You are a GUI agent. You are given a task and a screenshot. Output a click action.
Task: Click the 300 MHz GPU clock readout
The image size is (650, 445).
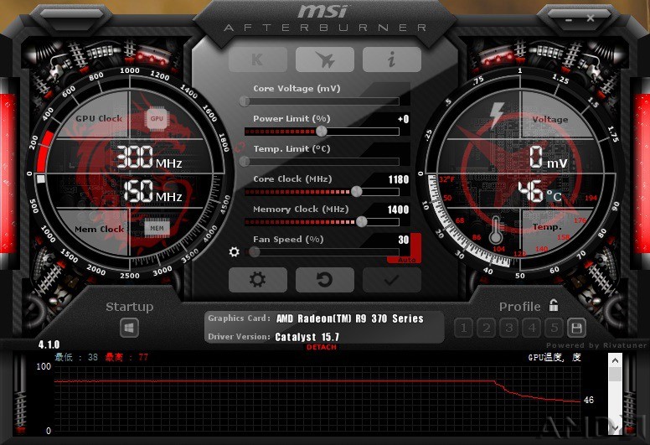pos(149,158)
